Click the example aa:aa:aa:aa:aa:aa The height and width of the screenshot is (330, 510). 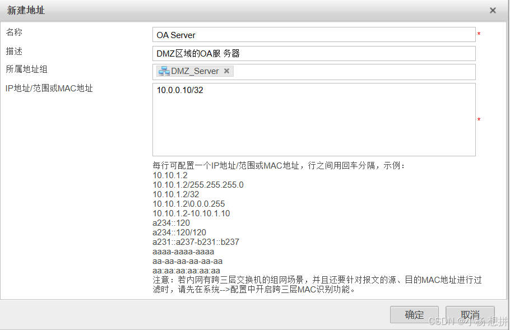(x=187, y=271)
